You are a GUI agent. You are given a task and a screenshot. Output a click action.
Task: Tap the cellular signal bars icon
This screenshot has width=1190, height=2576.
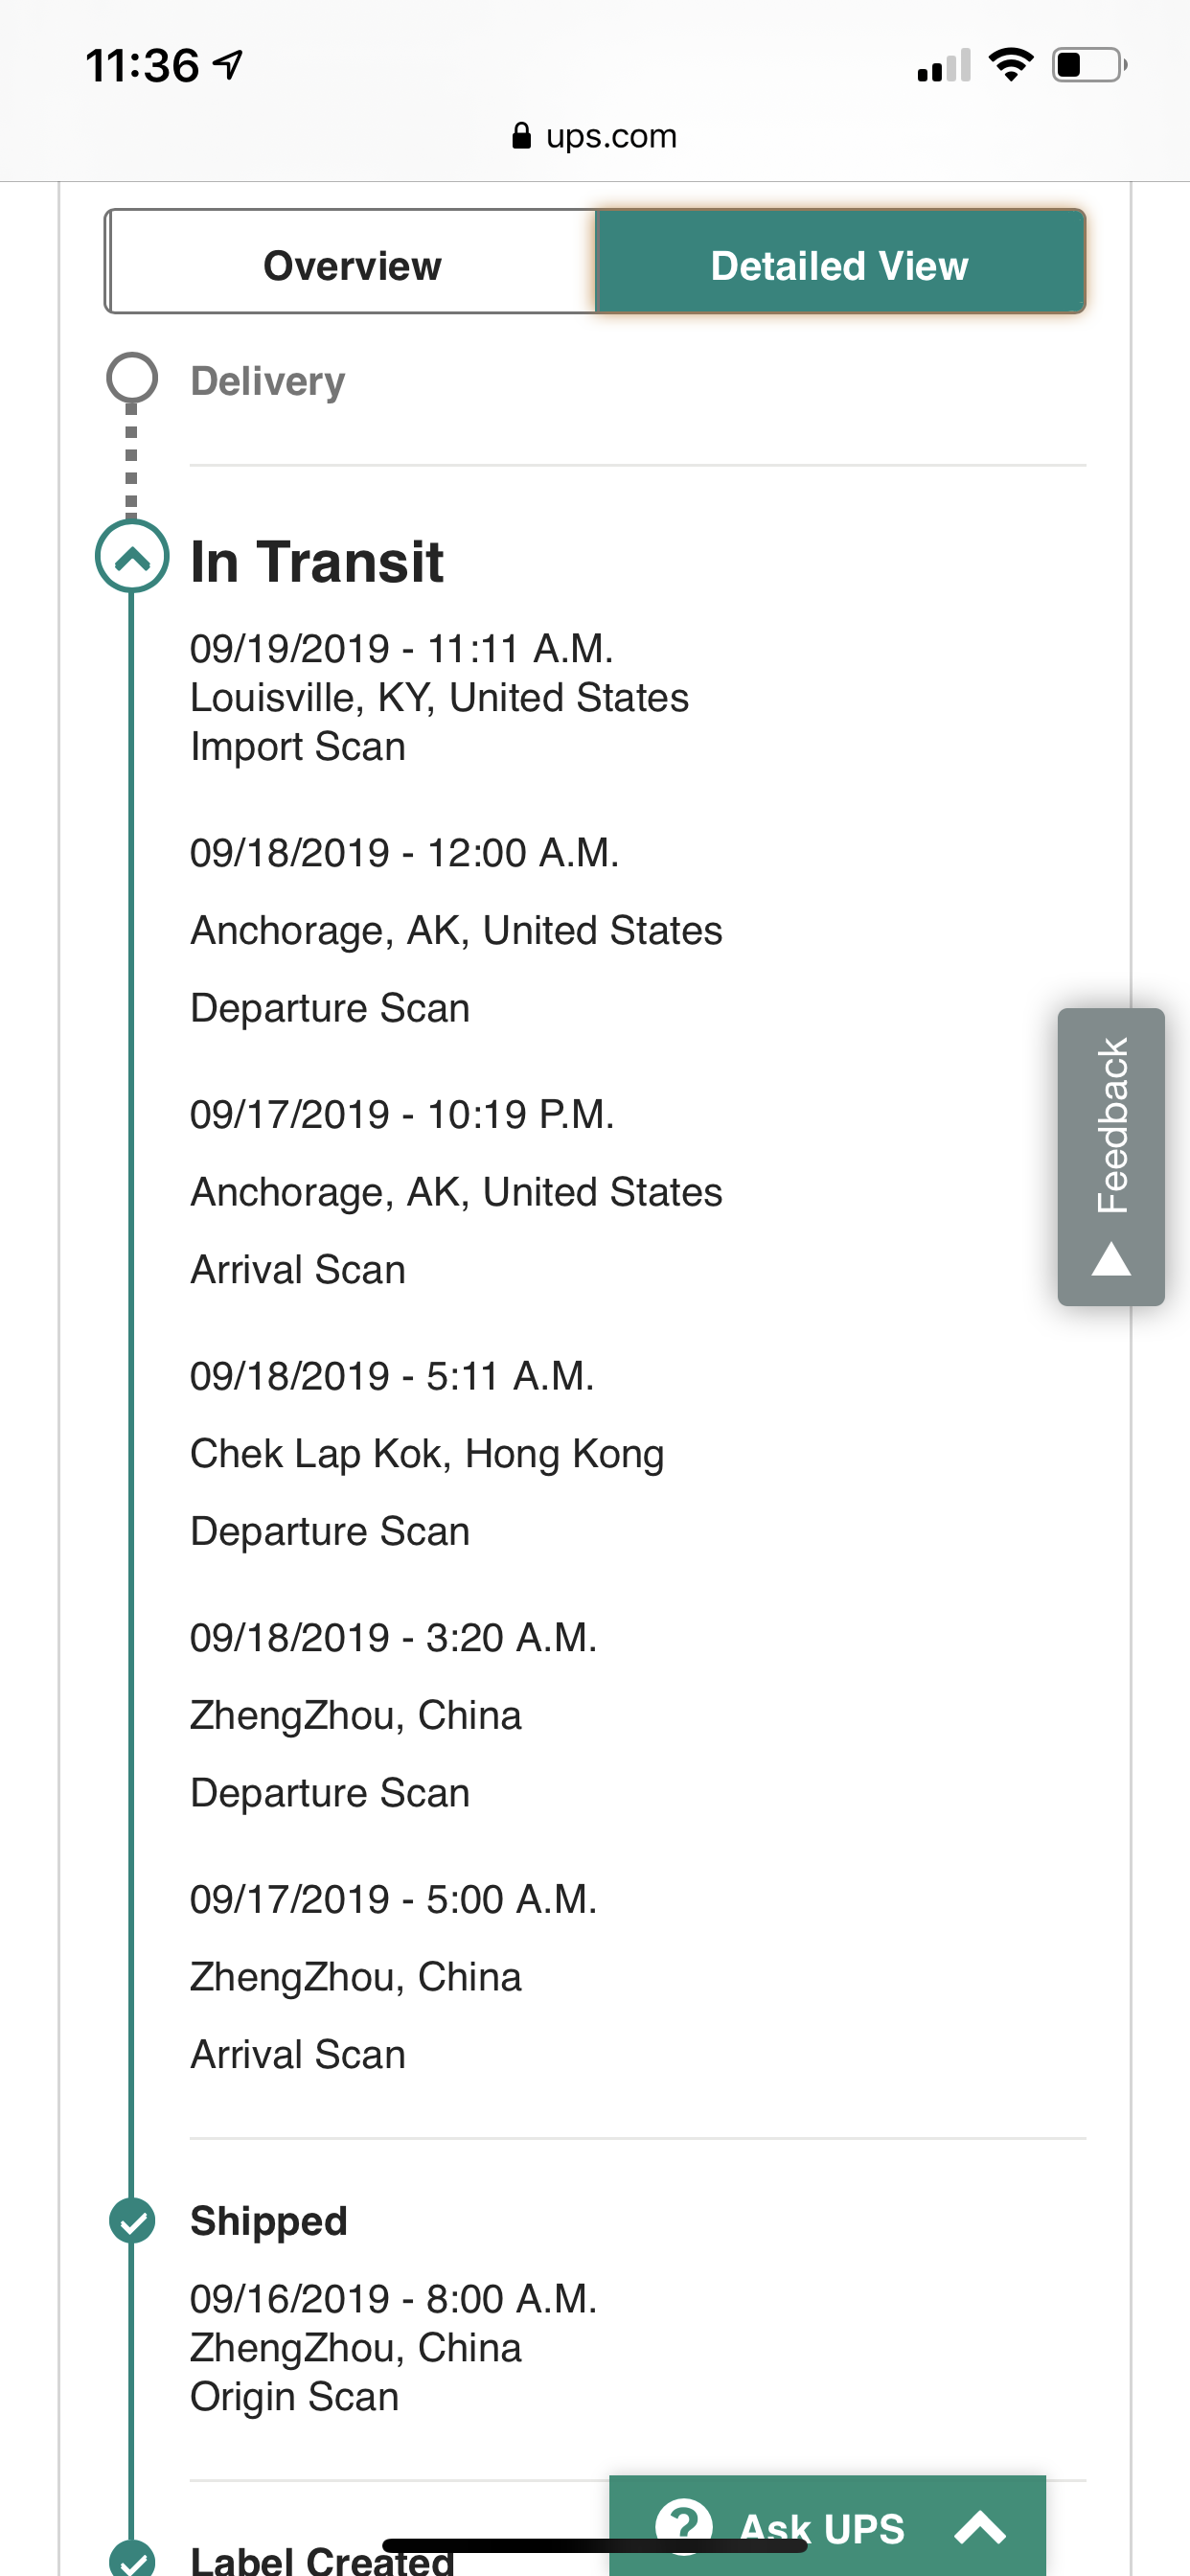click(944, 65)
